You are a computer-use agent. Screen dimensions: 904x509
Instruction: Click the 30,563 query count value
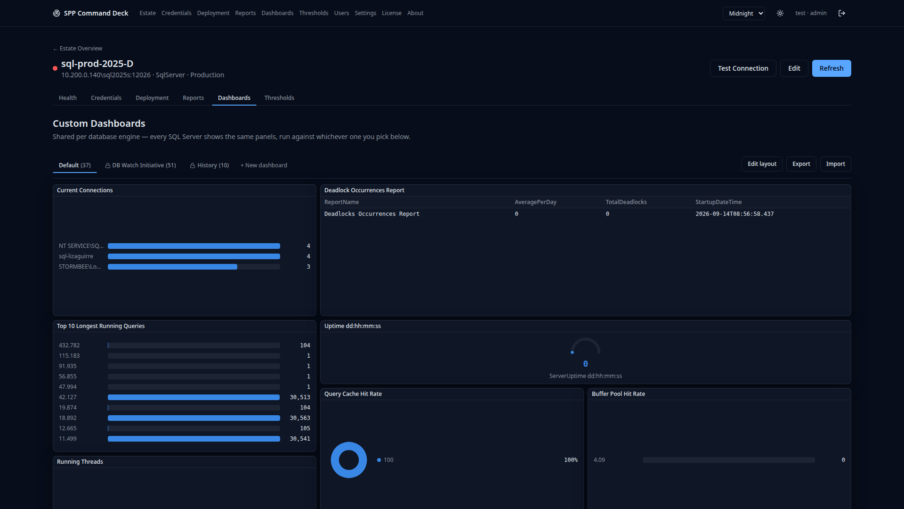(x=299, y=418)
